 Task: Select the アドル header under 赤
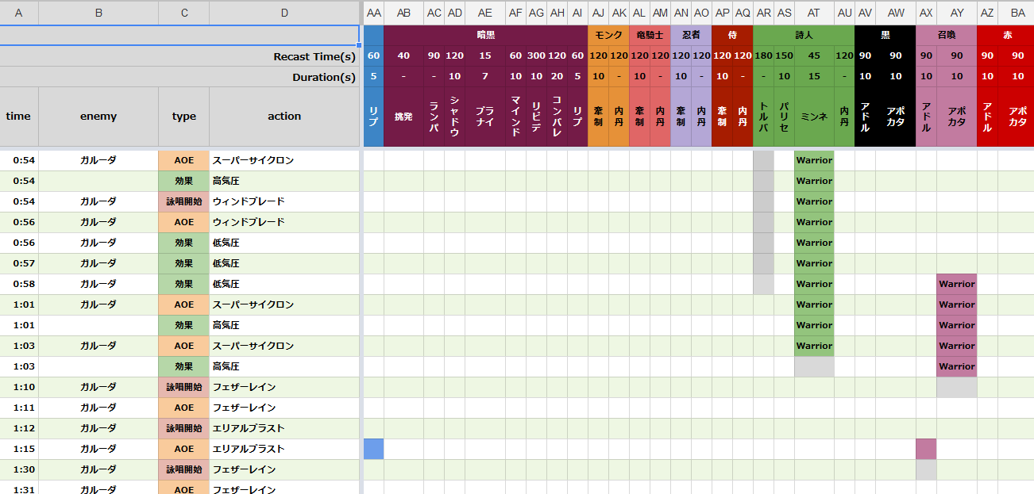(x=986, y=117)
